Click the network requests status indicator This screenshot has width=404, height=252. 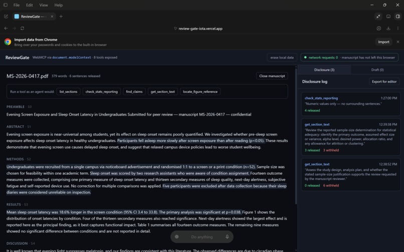(349, 57)
